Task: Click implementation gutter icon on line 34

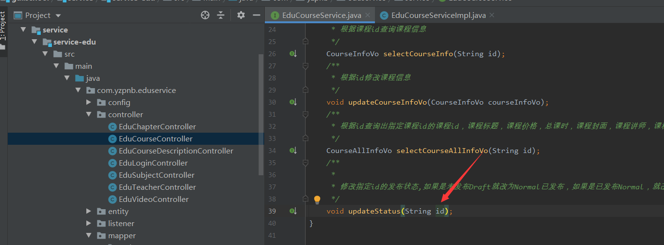Action: click(293, 151)
